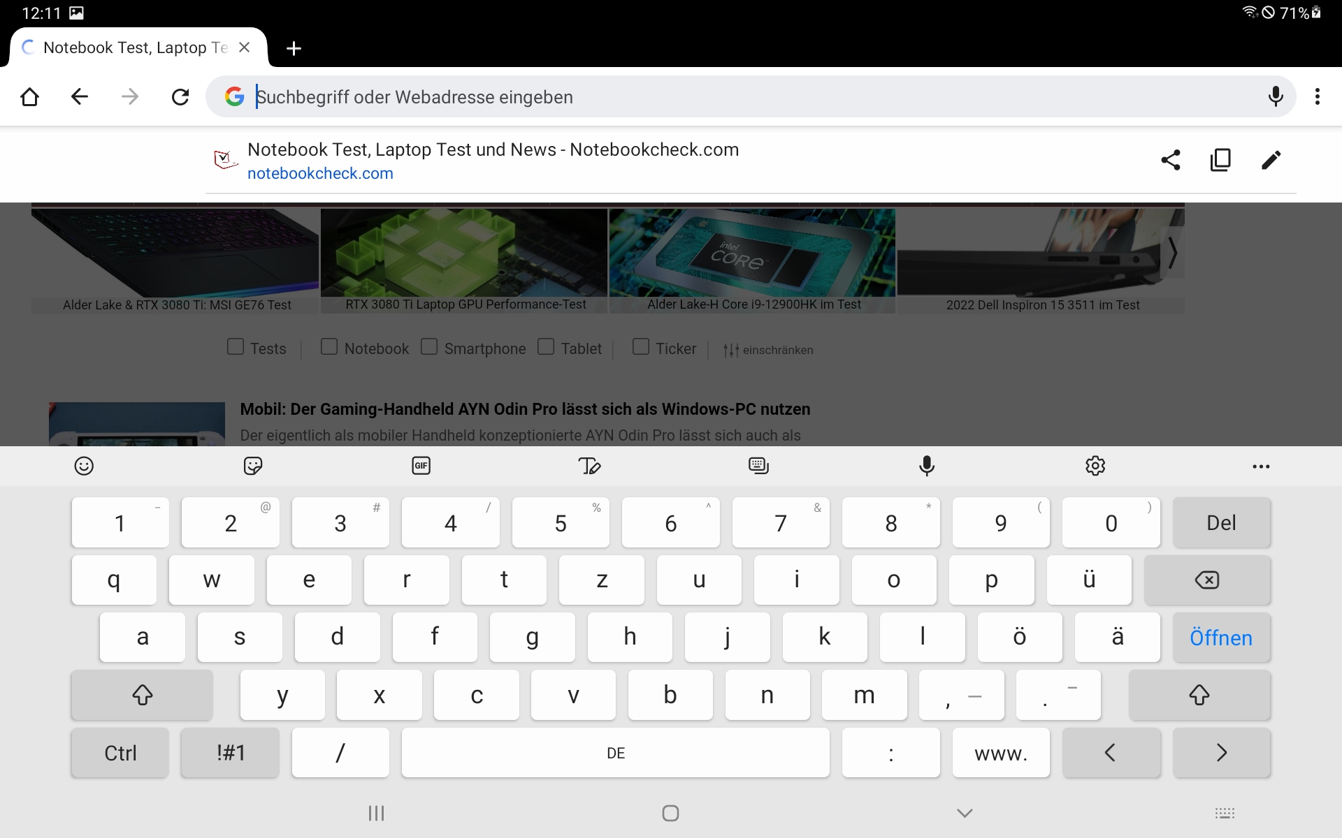The width and height of the screenshot is (1342, 838).
Task: Tap the Chrome home icon
Action: [29, 96]
